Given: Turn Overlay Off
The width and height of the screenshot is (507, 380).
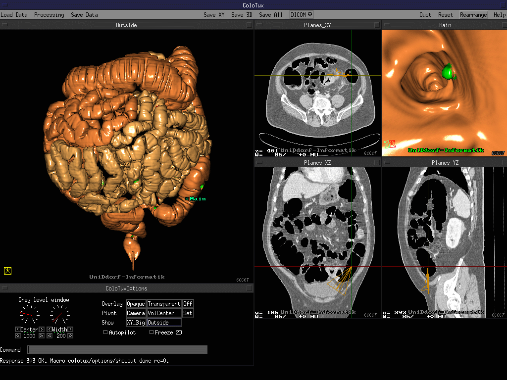Looking at the screenshot, I should pyautogui.click(x=188, y=304).
